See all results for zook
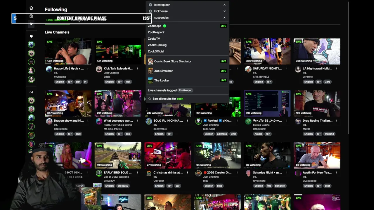This screenshot has height=210, width=374. coord(187,99)
